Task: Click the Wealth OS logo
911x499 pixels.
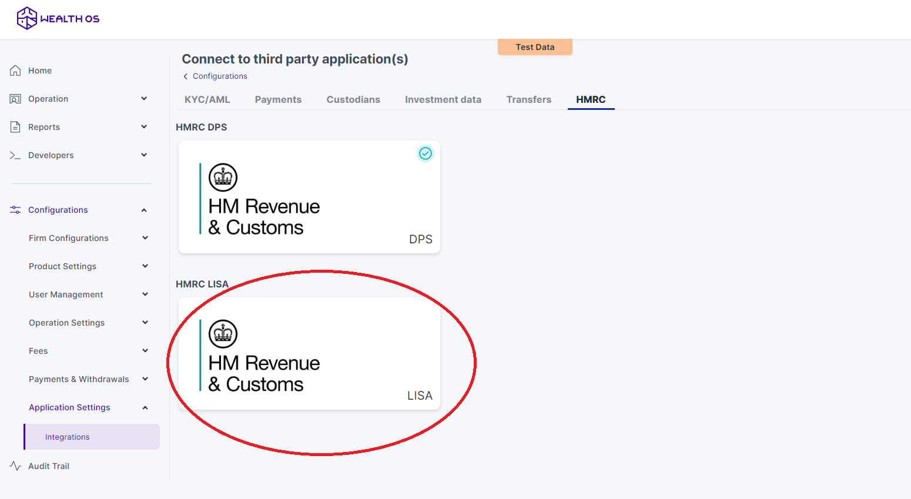Action: pyautogui.click(x=58, y=18)
